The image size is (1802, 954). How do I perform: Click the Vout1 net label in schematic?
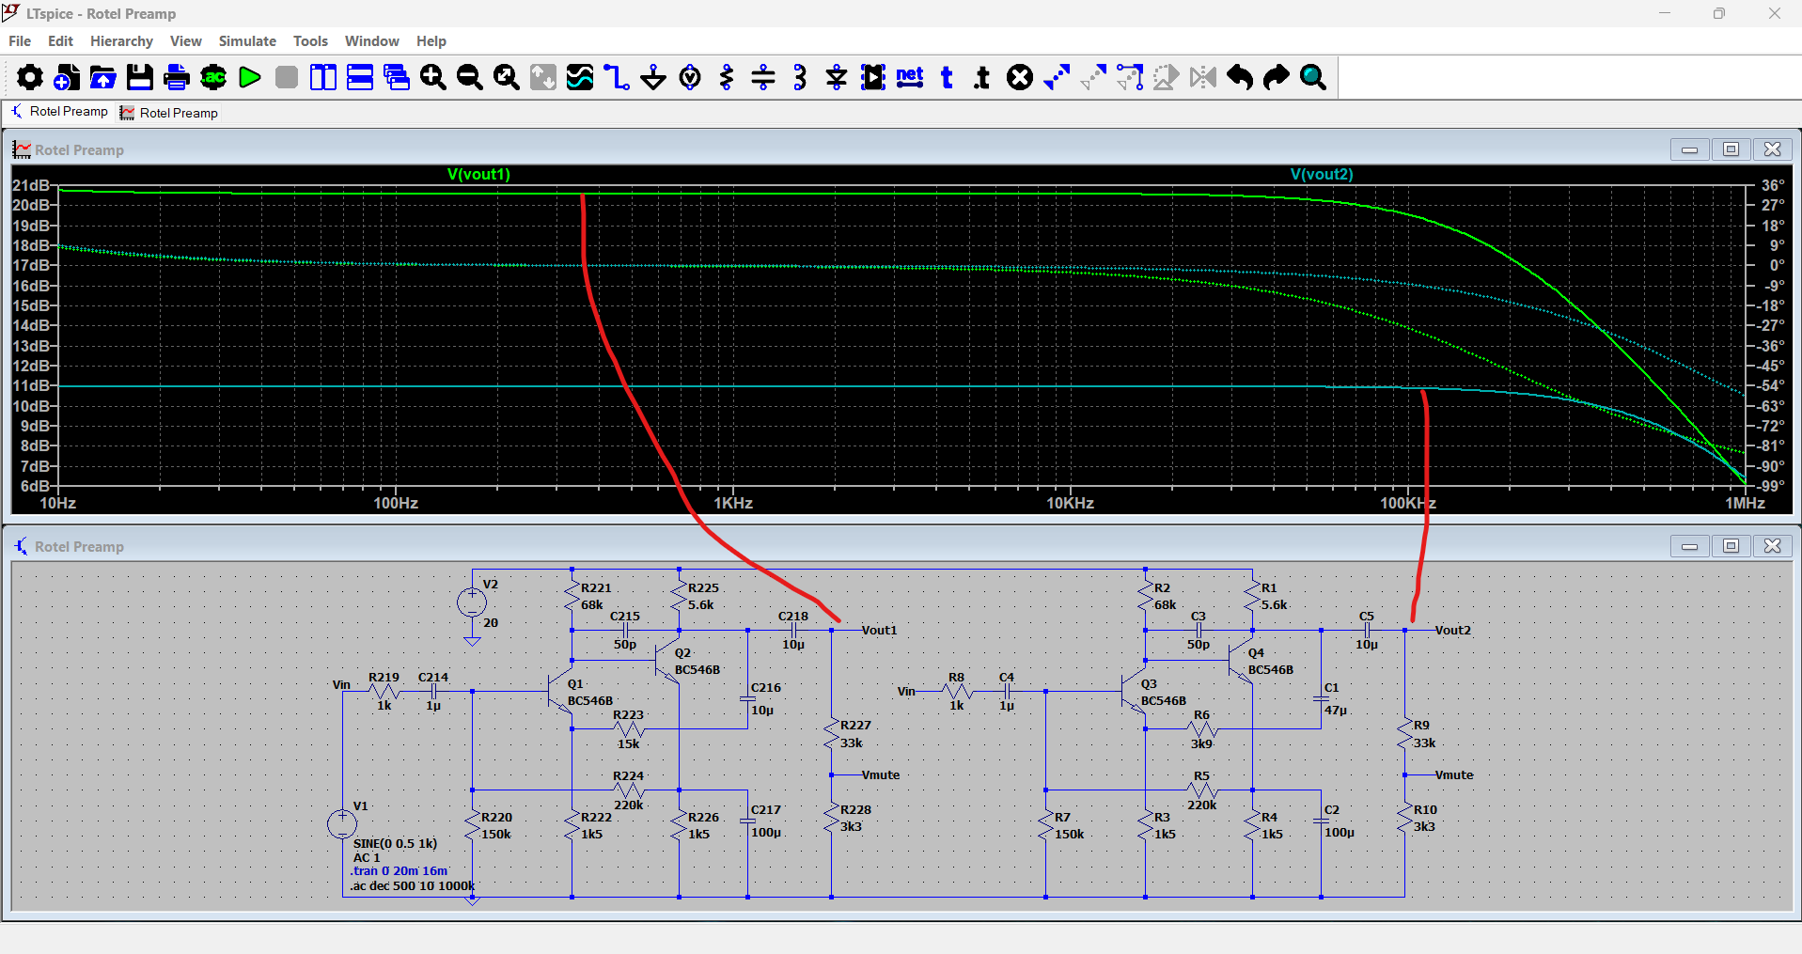[x=879, y=631]
